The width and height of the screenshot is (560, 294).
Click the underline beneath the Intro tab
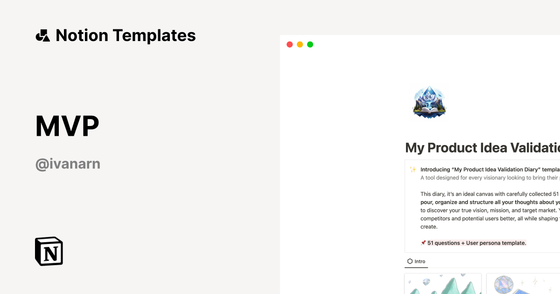pyautogui.click(x=416, y=268)
